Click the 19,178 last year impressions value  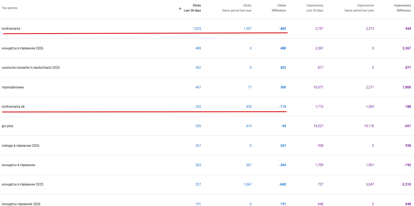coord(369,126)
